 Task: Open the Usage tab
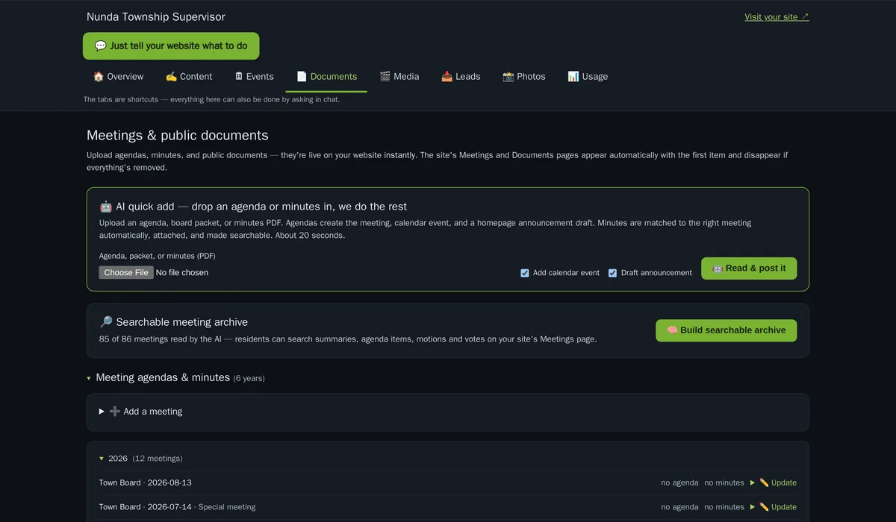(588, 77)
